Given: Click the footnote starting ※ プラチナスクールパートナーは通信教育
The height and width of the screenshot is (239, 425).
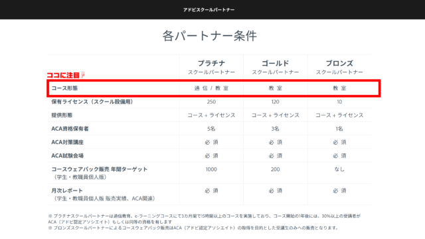Looking at the screenshot, I should click(x=205, y=219).
